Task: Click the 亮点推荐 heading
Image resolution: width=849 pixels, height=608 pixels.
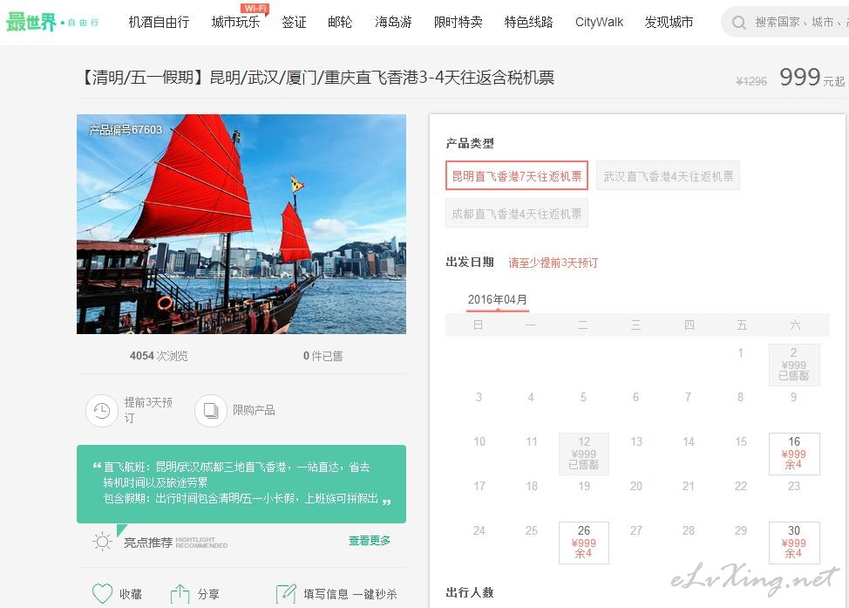Action: pyautogui.click(x=148, y=543)
